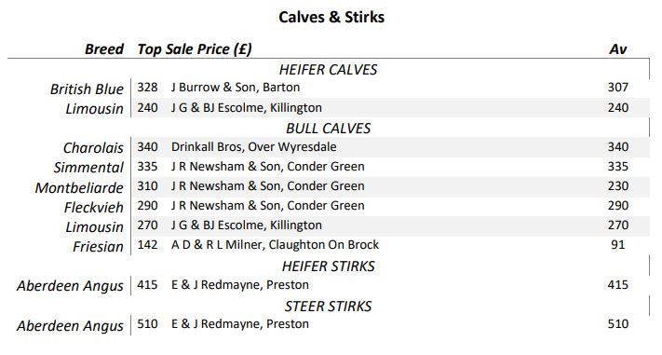
Task: Click the HEIFER CALVES section heading
Action: tap(328, 69)
